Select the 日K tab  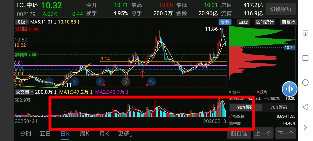pyautogui.click(x=65, y=133)
